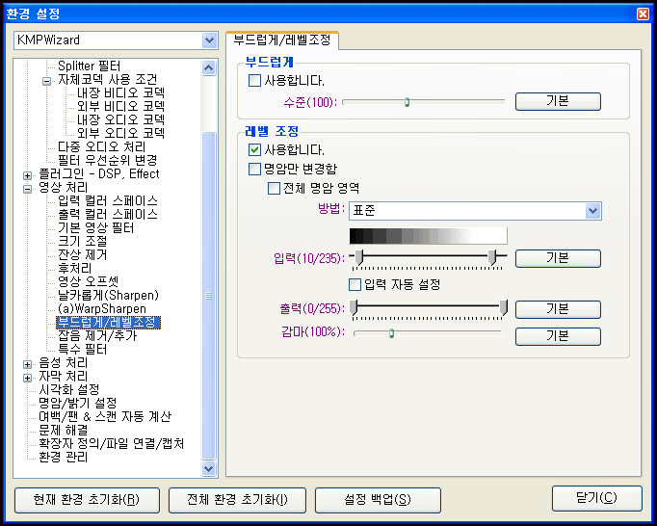The width and height of the screenshot is (657, 526).
Task: Enable the 전체 명암 영역 checkbox
Action: point(275,189)
